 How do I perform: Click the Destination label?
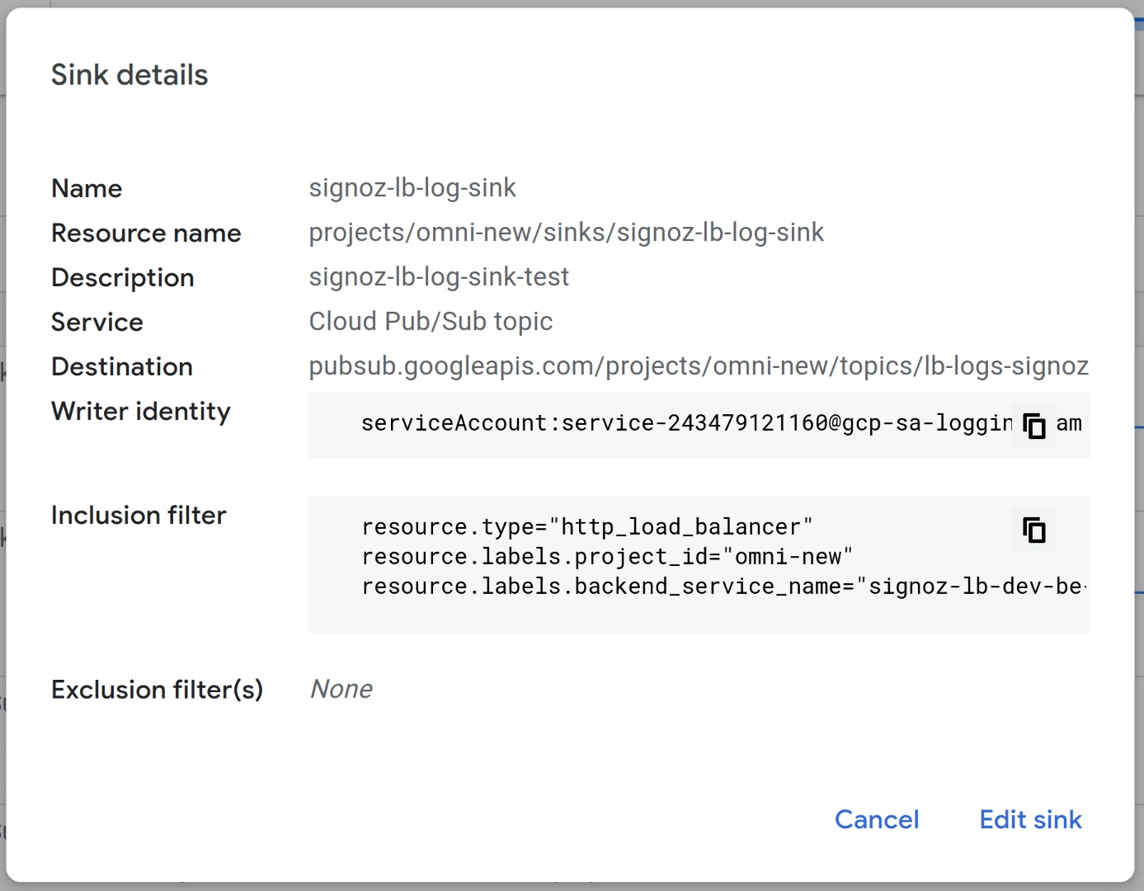pyautogui.click(x=122, y=366)
